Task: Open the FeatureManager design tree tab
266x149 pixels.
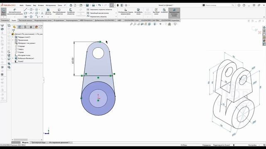Action: coord(15,27)
